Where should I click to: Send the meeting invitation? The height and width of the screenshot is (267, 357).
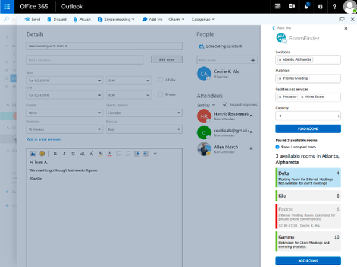32,20
